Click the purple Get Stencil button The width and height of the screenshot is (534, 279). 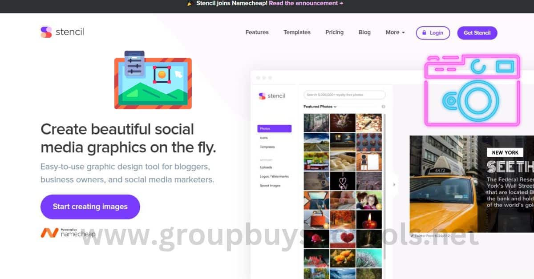coord(477,33)
